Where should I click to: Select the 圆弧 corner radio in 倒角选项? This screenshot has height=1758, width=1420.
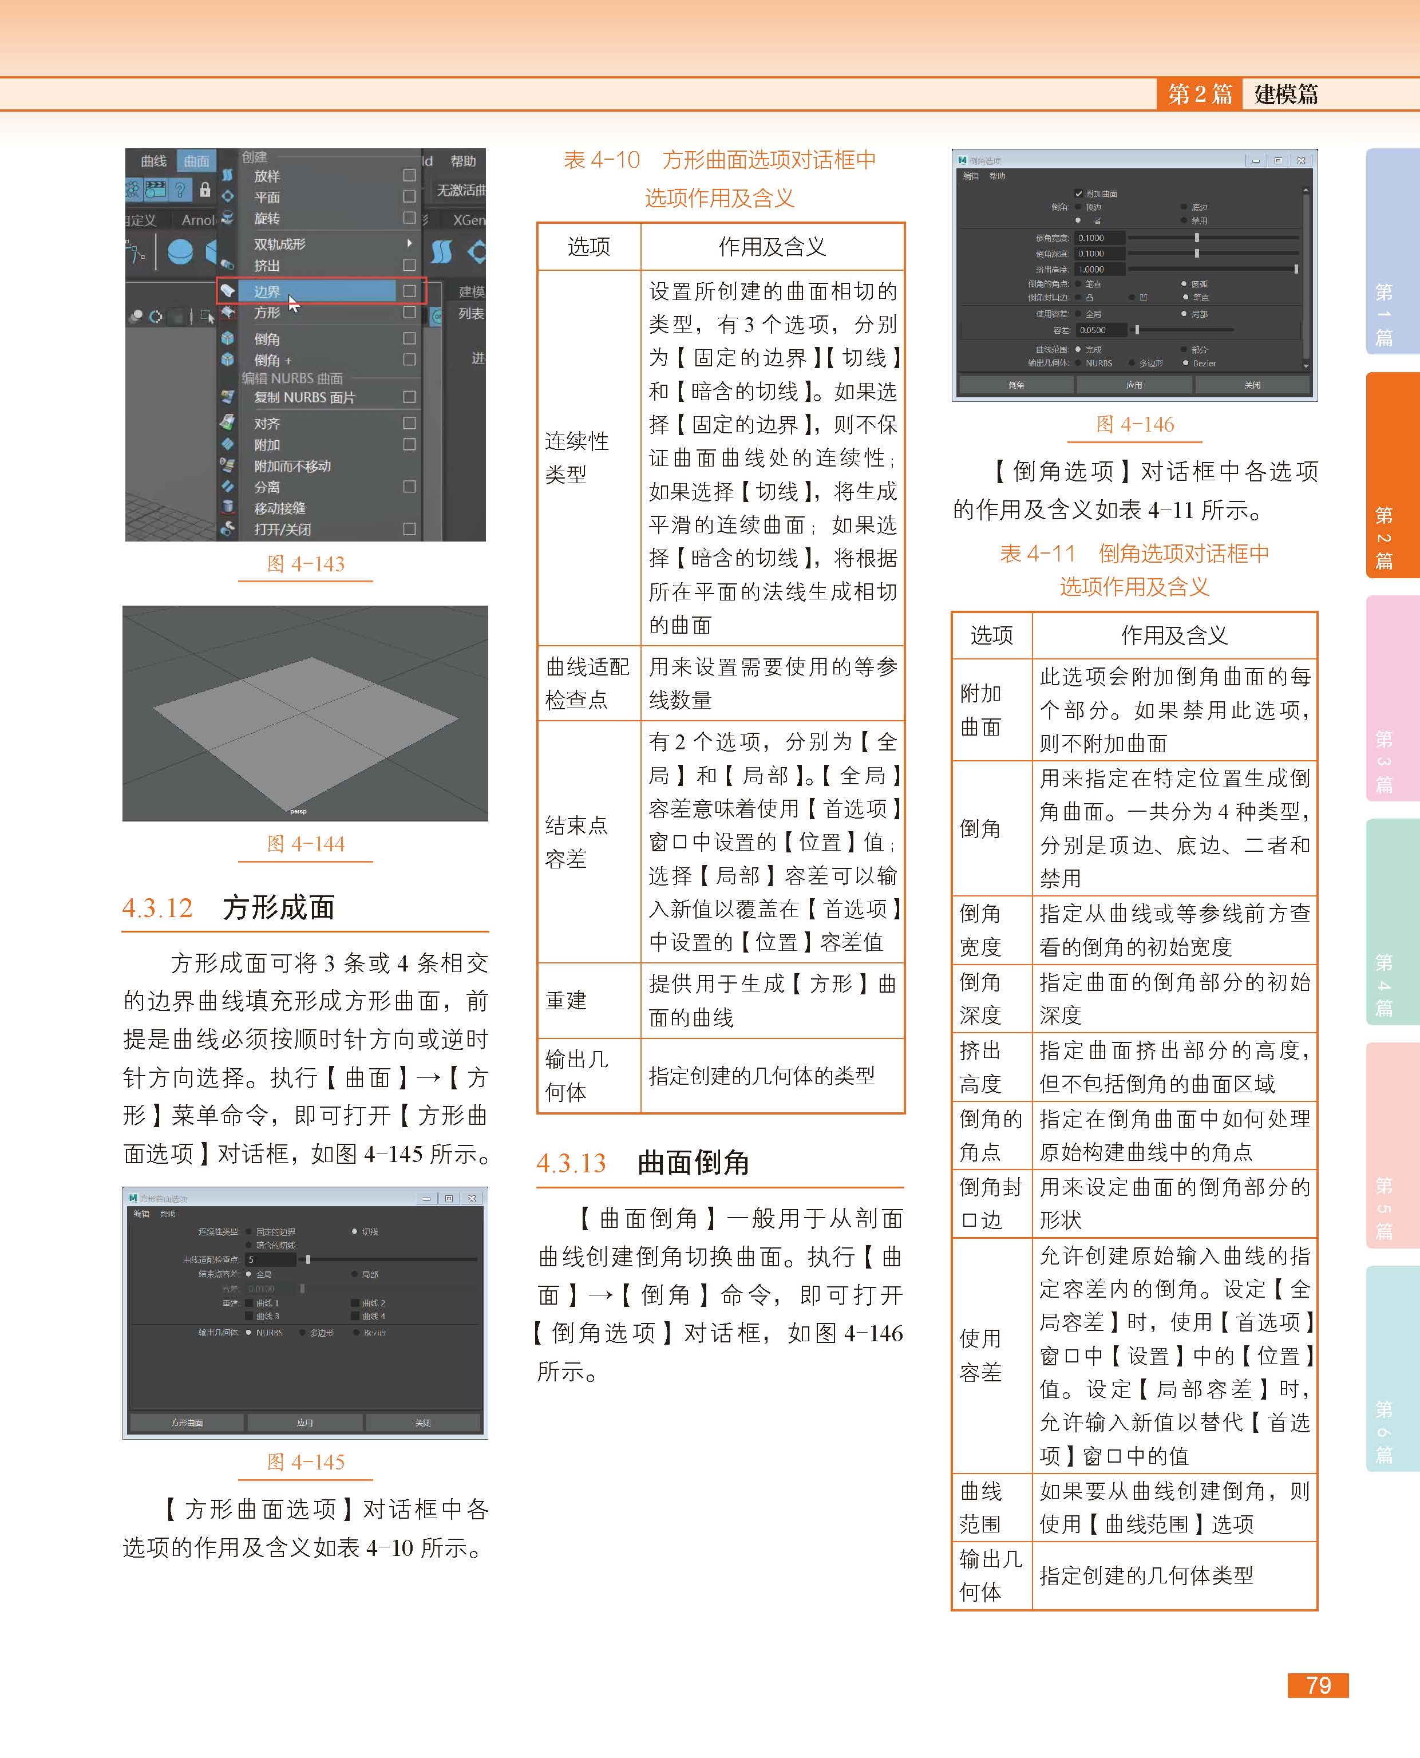pyautogui.click(x=1184, y=284)
